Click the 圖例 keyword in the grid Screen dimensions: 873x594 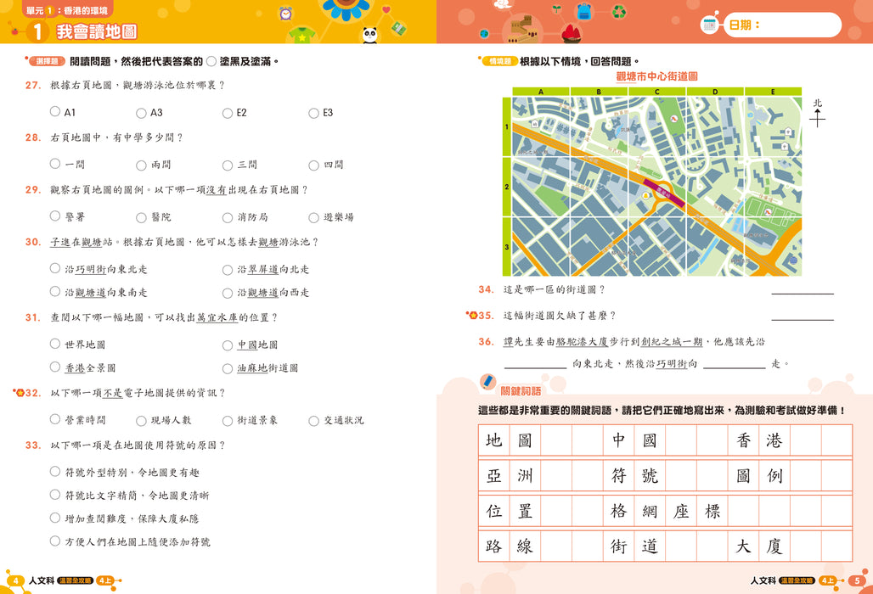click(759, 475)
